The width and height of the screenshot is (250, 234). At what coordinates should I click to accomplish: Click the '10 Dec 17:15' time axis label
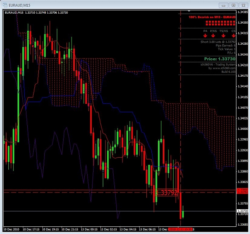tap(31, 229)
